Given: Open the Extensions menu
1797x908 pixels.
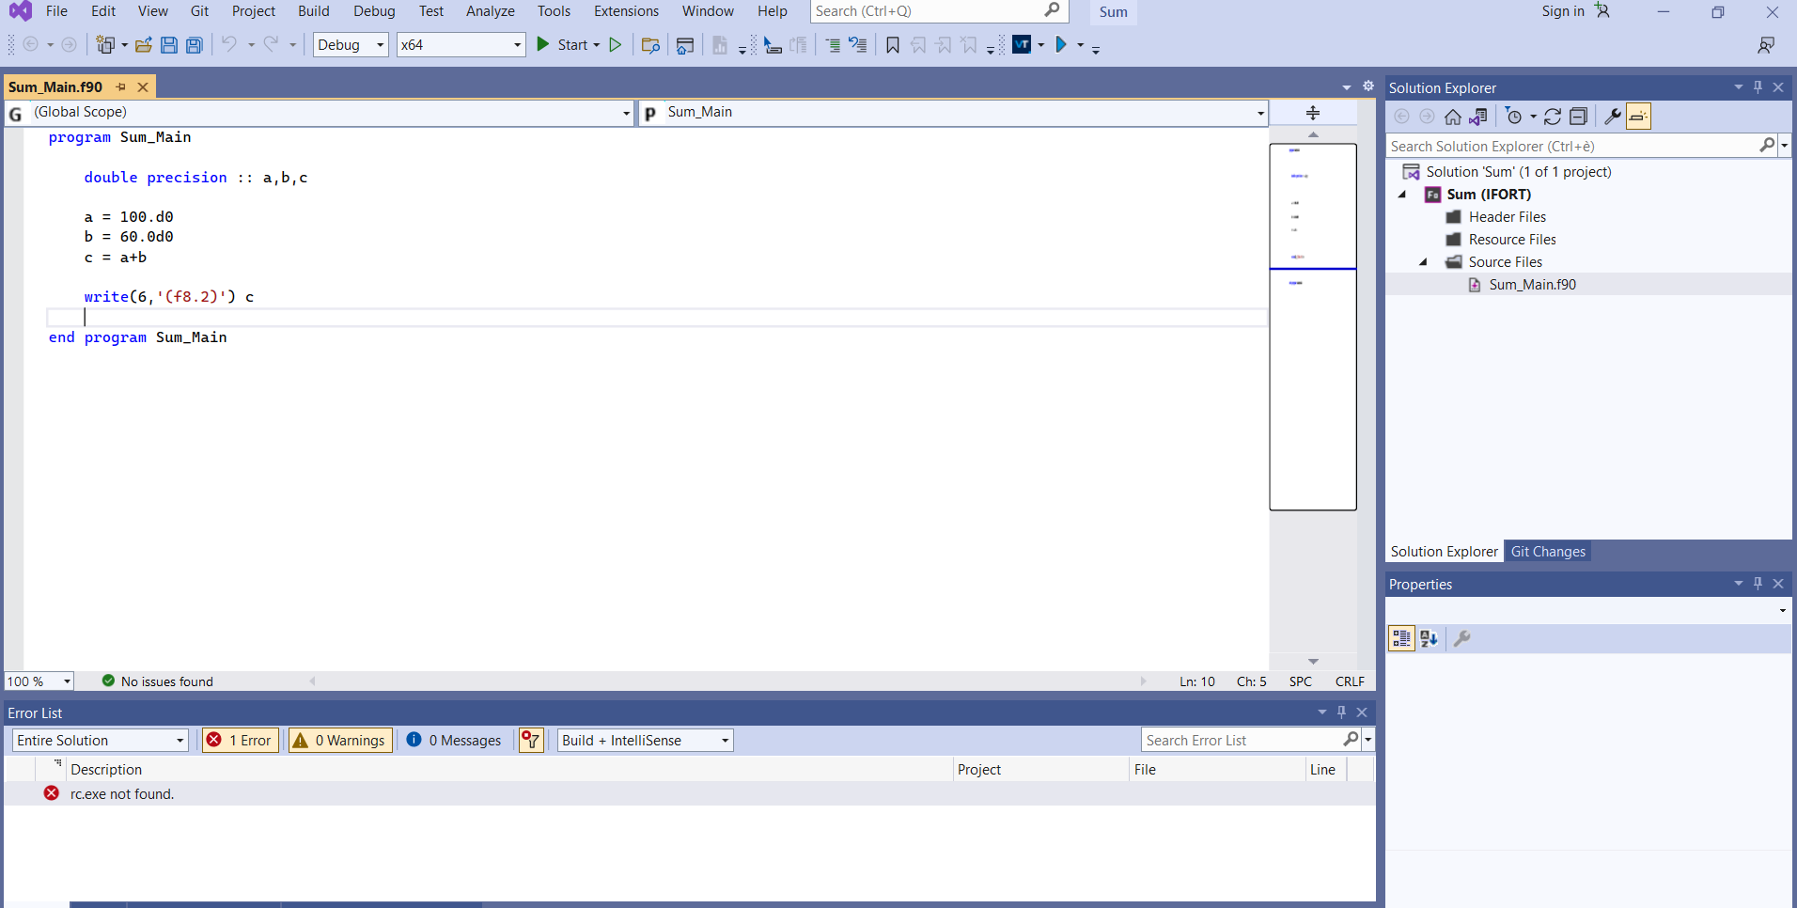Looking at the screenshot, I should (626, 11).
